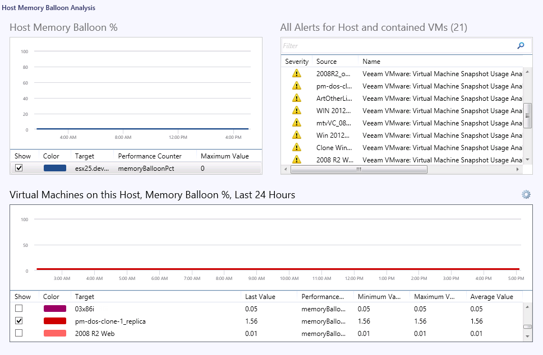This screenshot has height=355, width=543.
Task: Focus the alerts Filter text field
Action: 398,46
